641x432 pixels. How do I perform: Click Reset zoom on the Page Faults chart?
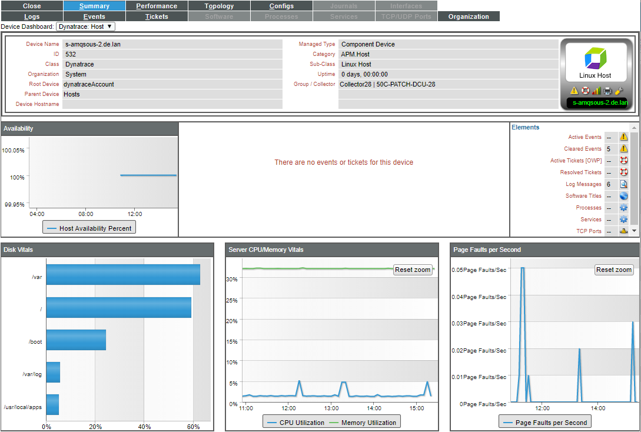[614, 270]
